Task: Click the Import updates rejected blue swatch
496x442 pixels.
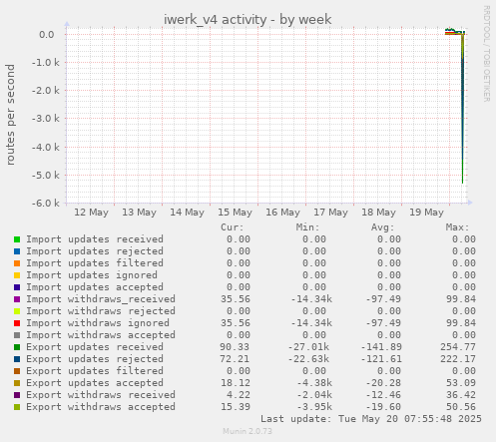Action: tap(17, 251)
